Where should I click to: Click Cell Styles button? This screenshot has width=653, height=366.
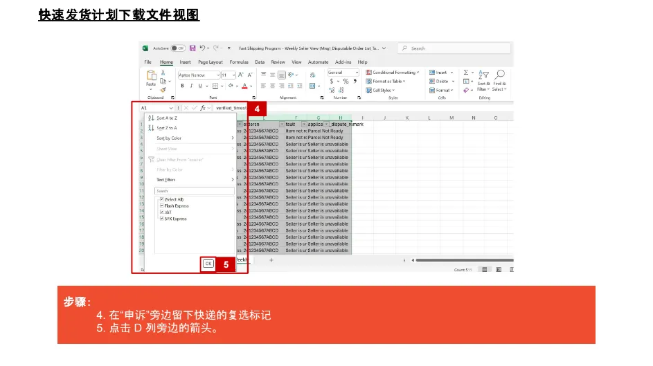point(380,90)
